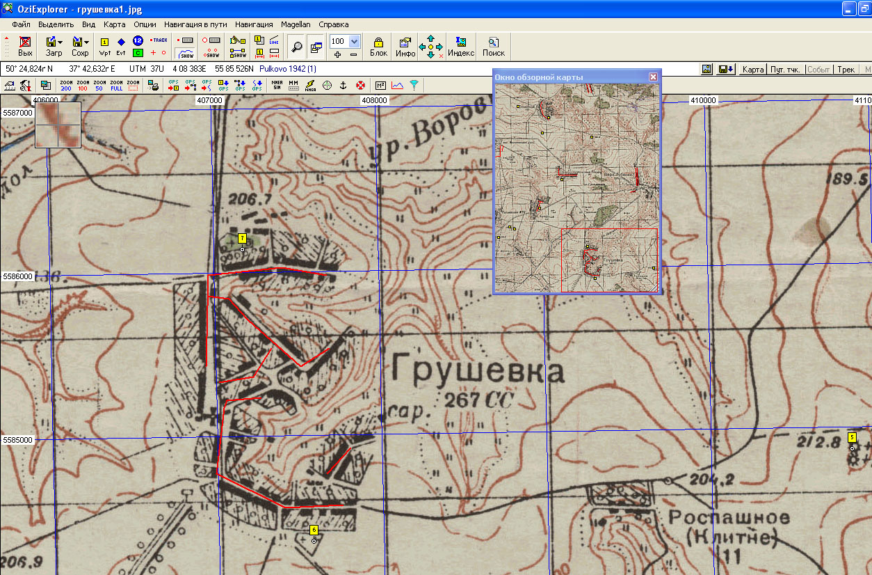Open the zoom percentage dropdown
This screenshot has width=872, height=575.
pos(355,41)
